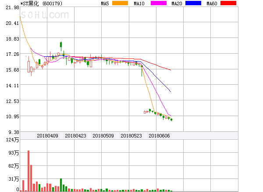Click the 93万 volume axis label
The width and height of the screenshot is (263, 192).
click(14, 153)
